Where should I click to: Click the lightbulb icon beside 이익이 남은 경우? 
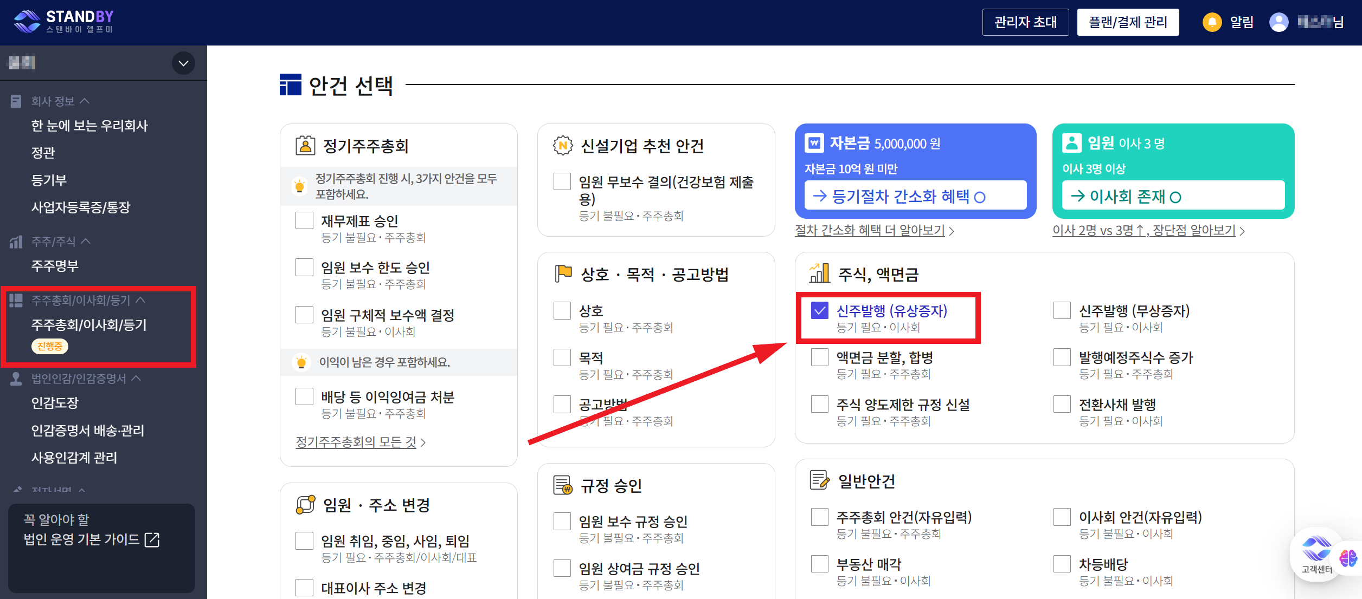tap(301, 362)
